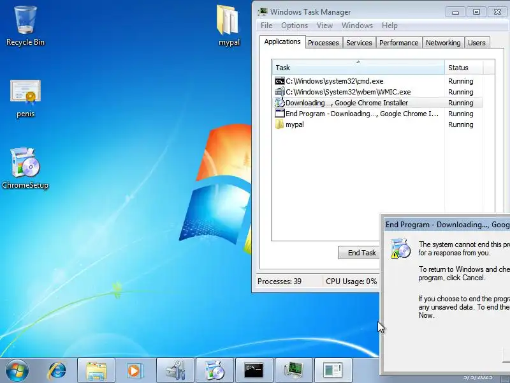
Task: Select C:\Windows\system32\cmd.exe task row
Action: [379, 81]
